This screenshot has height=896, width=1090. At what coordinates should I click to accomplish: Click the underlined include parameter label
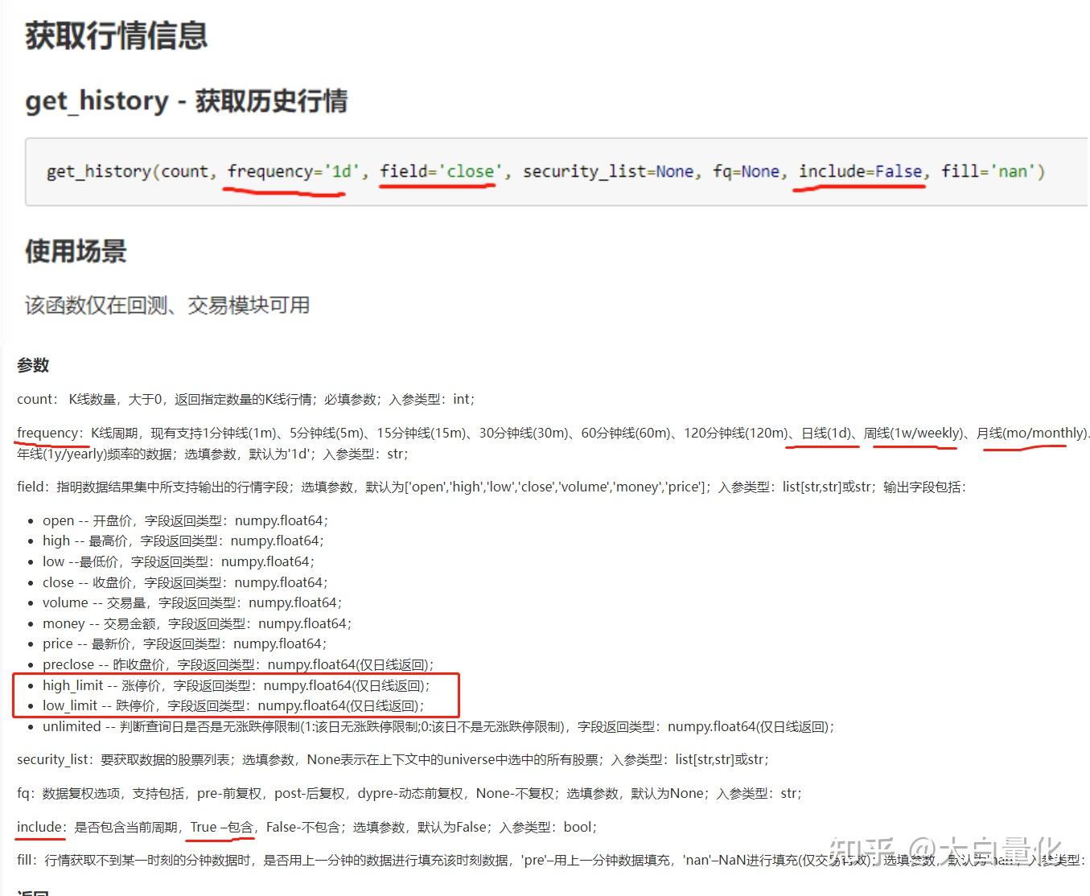click(x=38, y=827)
